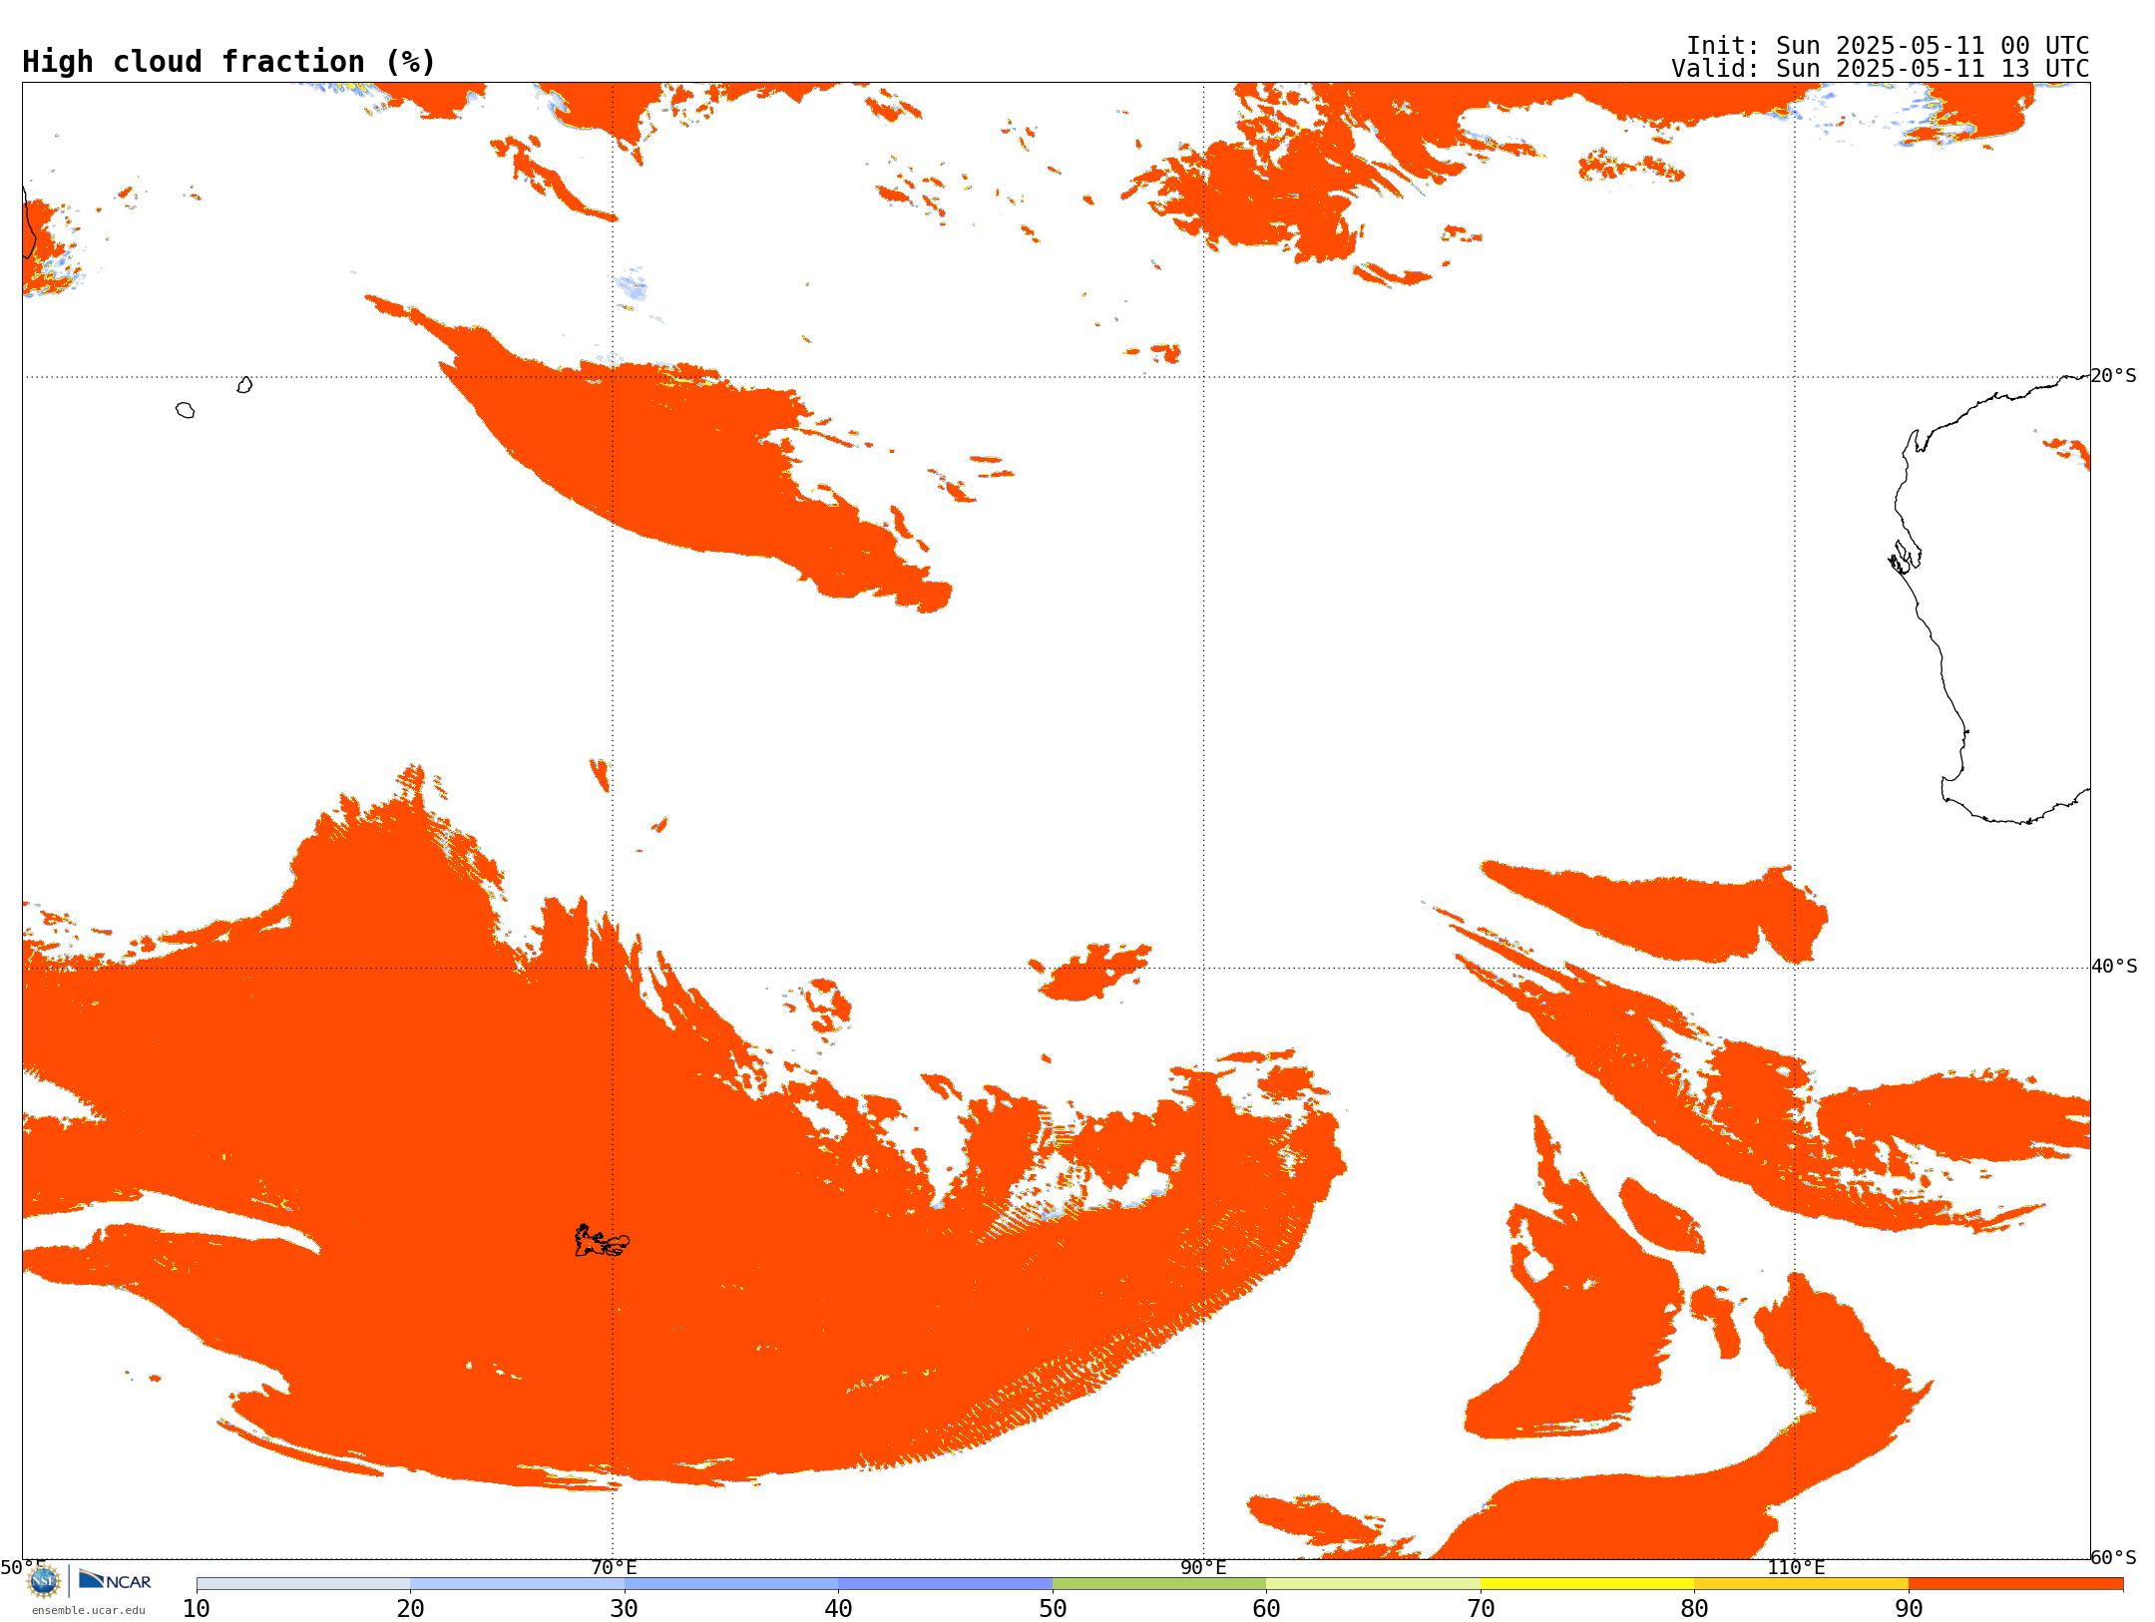Click the 10–20 pale gray colorbar segment
Screen dimensions: 2155x1622
pyautogui.click(x=303, y=1584)
